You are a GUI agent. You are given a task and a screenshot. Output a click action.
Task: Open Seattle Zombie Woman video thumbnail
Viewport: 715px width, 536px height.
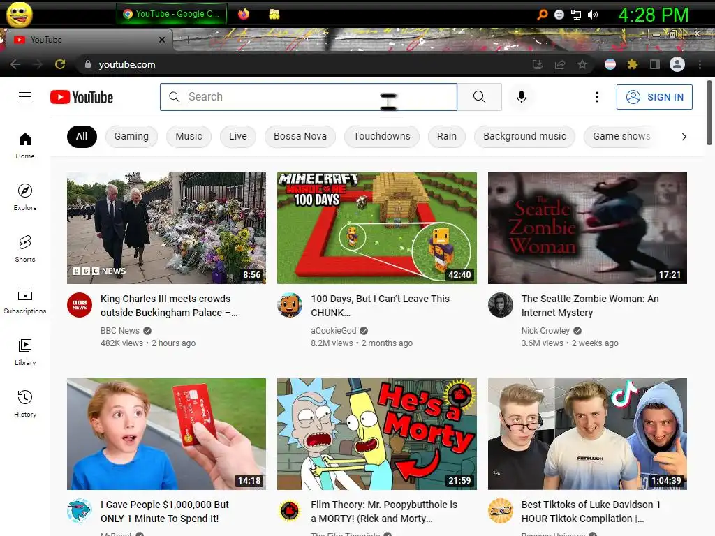pyautogui.click(x=587, y=228)
